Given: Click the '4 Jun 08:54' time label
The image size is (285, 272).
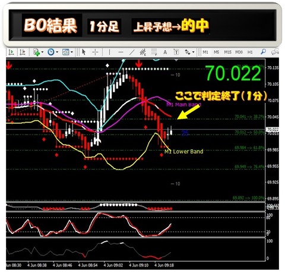Looking at the screenshot, I should [88, 265].
